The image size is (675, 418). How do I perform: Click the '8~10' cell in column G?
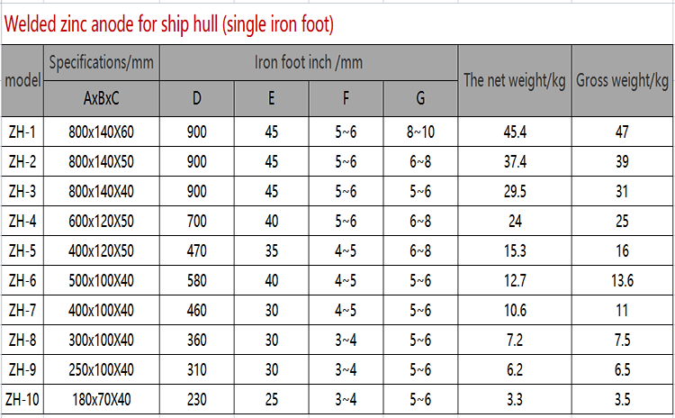[x=420, y=132]
